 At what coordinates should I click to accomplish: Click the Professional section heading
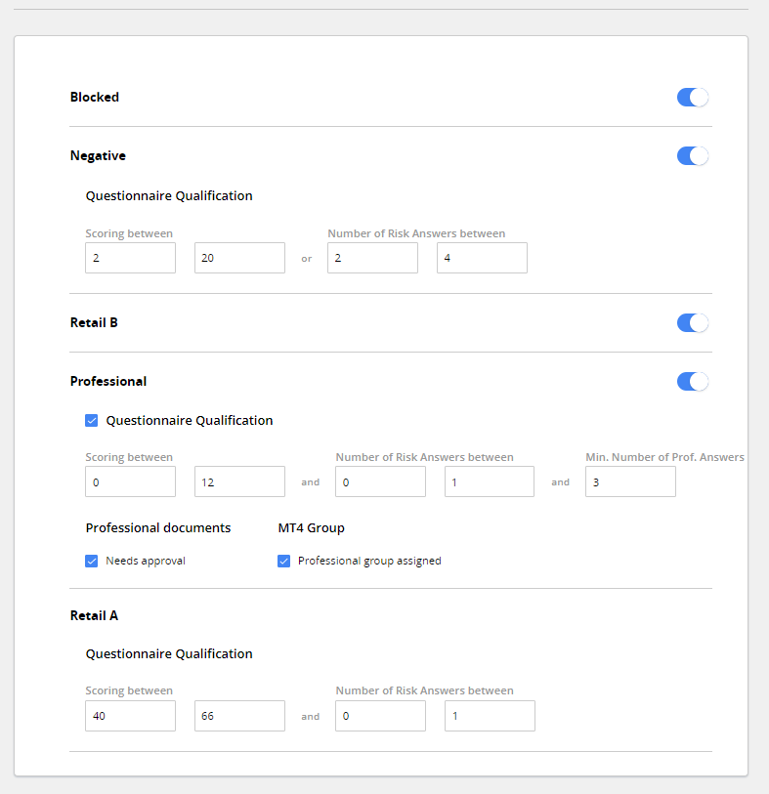(108, 381)
